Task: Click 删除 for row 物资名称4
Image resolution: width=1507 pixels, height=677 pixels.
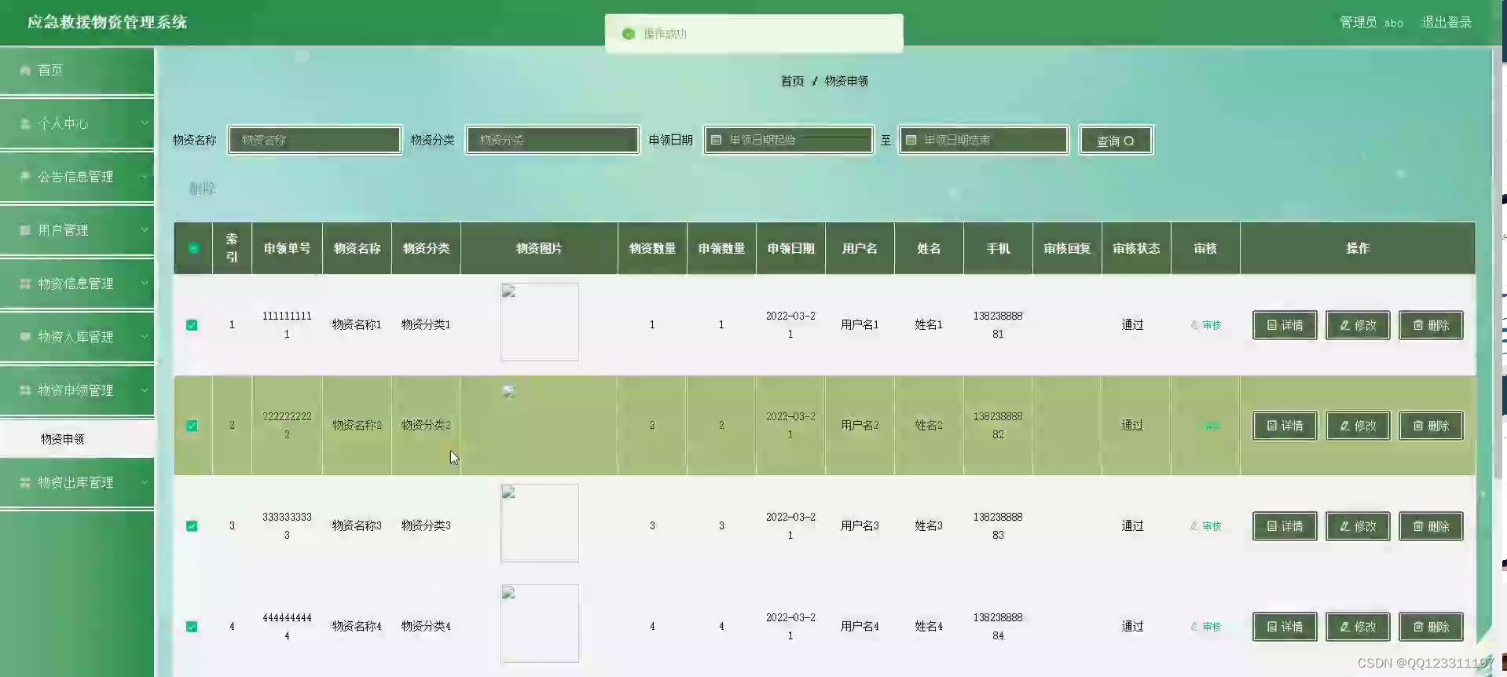Action: point(1431,627)
